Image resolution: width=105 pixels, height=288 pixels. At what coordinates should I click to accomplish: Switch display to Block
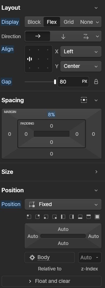pyautogui.click(x=34, y=22)
